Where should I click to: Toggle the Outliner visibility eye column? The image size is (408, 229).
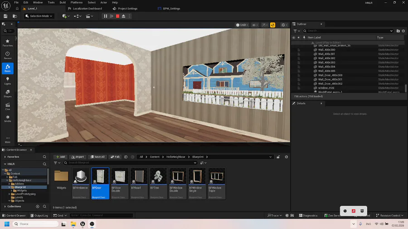click(x=294, y=38)
